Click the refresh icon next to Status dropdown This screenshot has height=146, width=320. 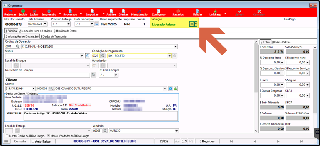(88, 56)
